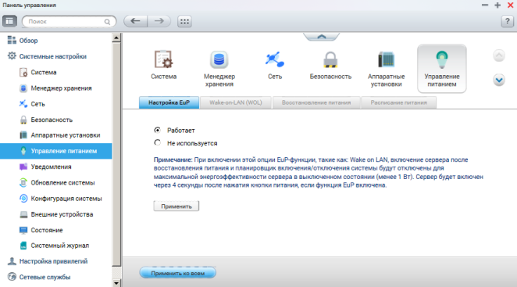This screenshot has width=517, height=287.
Task: Click Состояние monitor icon in sidebar
Action: click(23, 230)
